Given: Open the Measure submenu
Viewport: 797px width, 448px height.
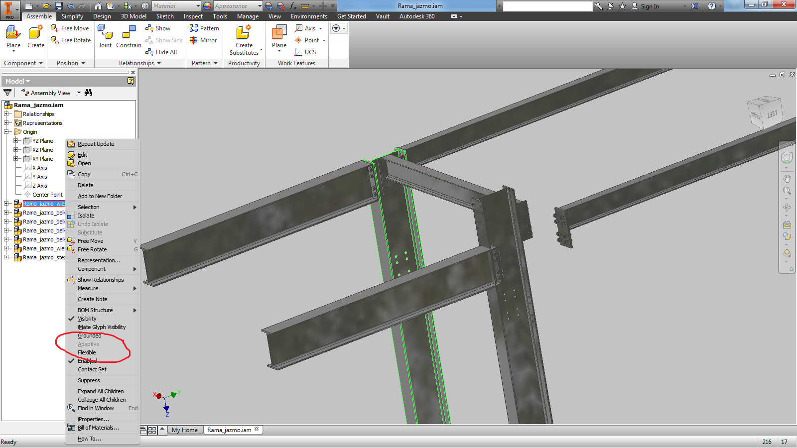Looking at the screenshot, I should 103,288.
